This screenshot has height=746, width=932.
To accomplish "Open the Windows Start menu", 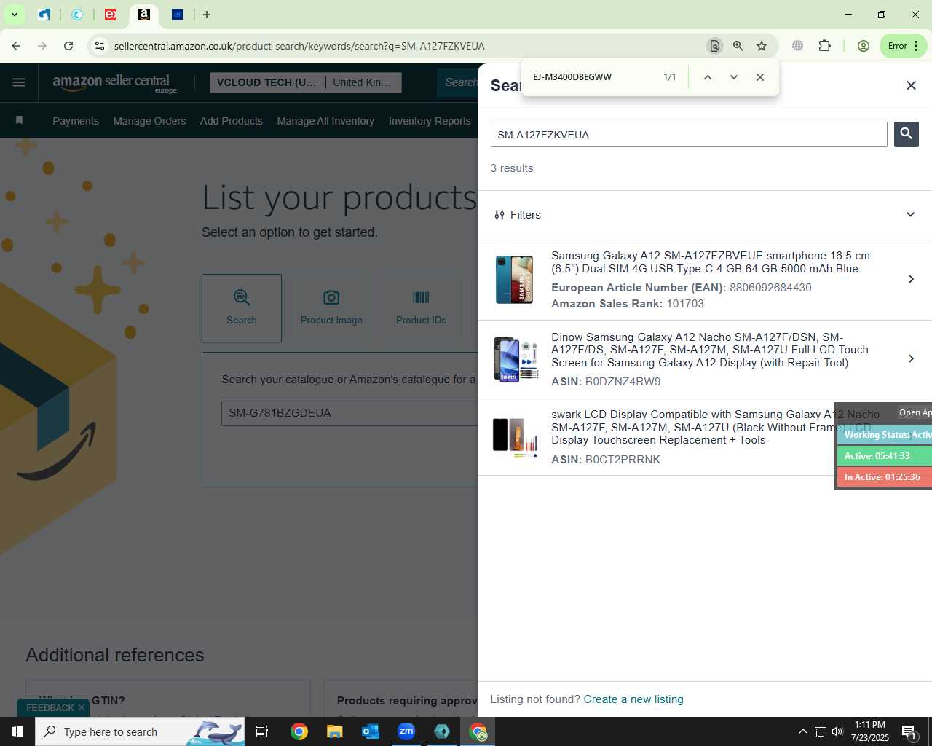I will tap(17, 731).
